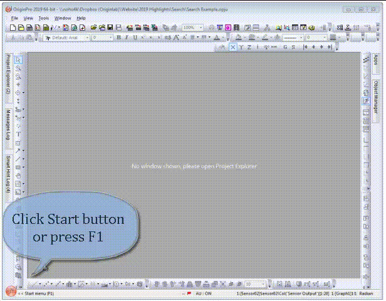Click the New Function icon

coord(54,28)
